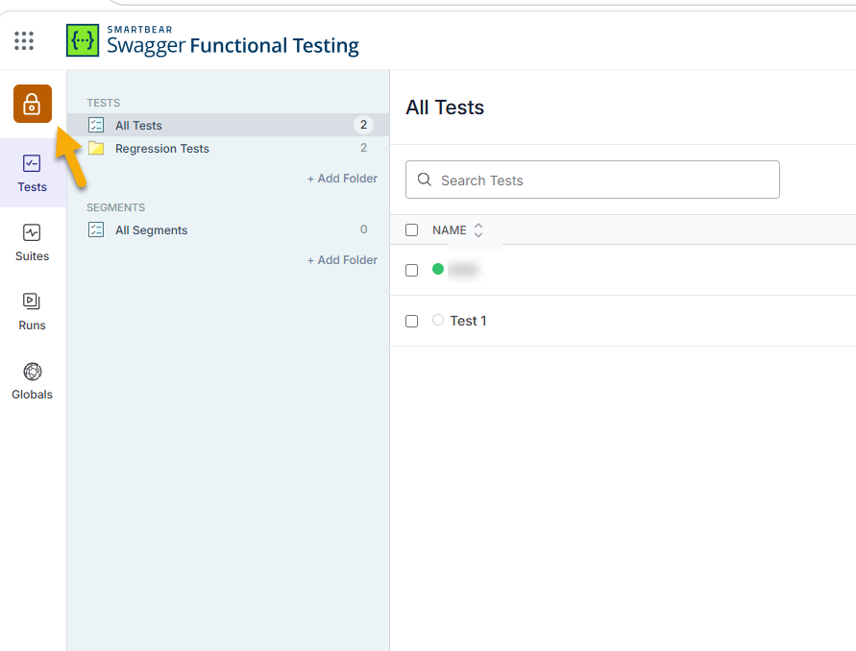Click the checklist icon beside All Tests
The height and width of the screenshot is (651, 856).
(x=96, y=125)
